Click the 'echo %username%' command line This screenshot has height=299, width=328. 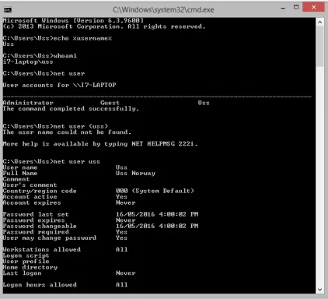tap(58, 38)
